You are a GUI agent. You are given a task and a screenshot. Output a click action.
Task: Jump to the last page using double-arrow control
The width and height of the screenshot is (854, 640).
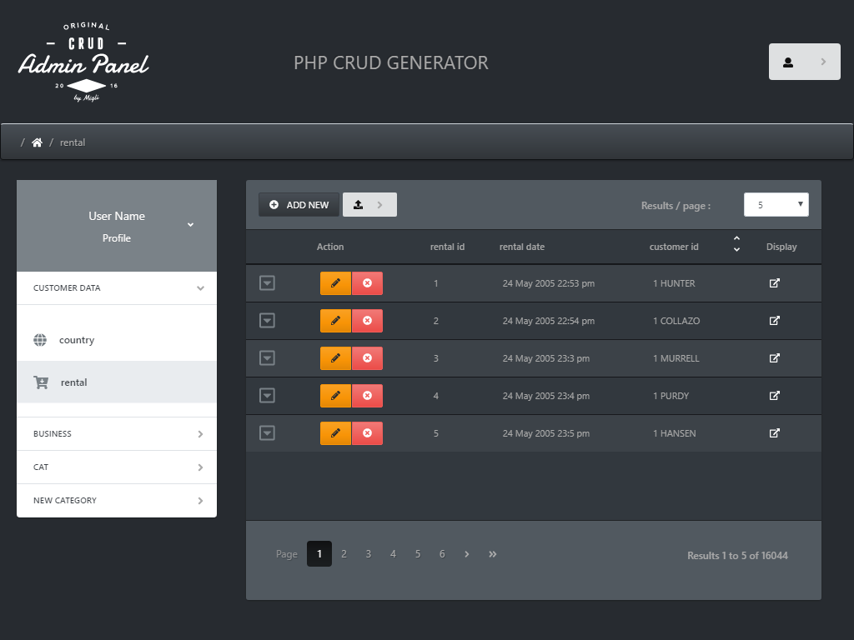pos(492,553)
